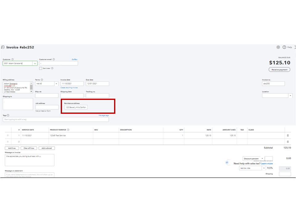296x222 pixels.
Task: Click the Shipping to text box
Action: coord(18,104)
